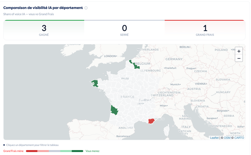Click the info icon next to the title
This screenshot has width=251, height=155.
tap(86, 8)
